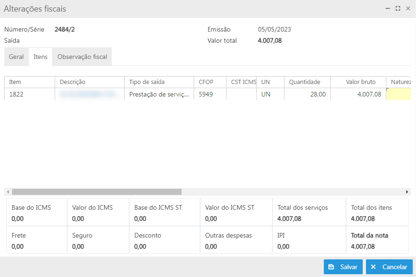The width and height of the screenshot is (416, 277).
Task: Click the Item column header
Action: click(30, 82)
